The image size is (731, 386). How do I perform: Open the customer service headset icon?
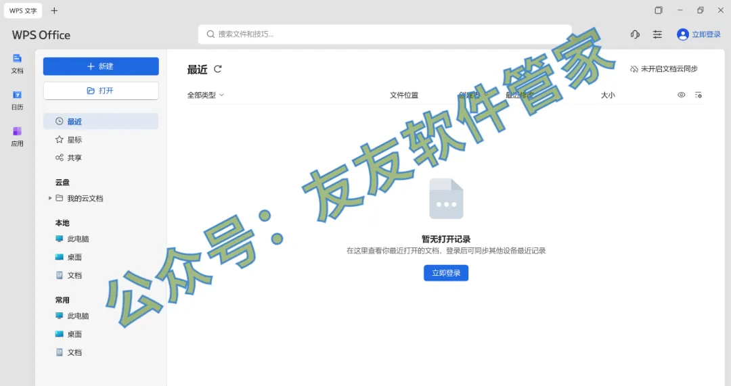pos(635,34)
